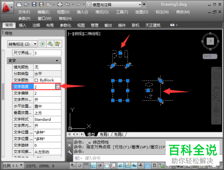Screen dimensions: 224x170
Task: Open the 转角标注 (2) object type dropdown
Action: 22,44
